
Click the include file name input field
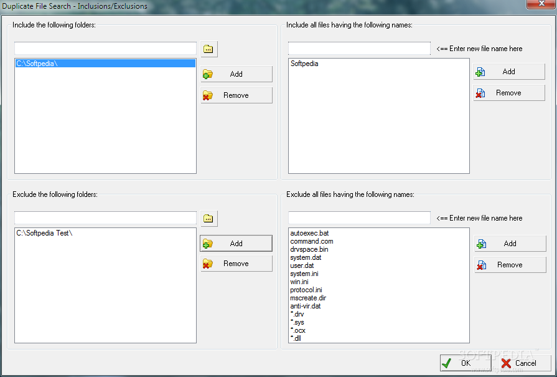point(359,49)
